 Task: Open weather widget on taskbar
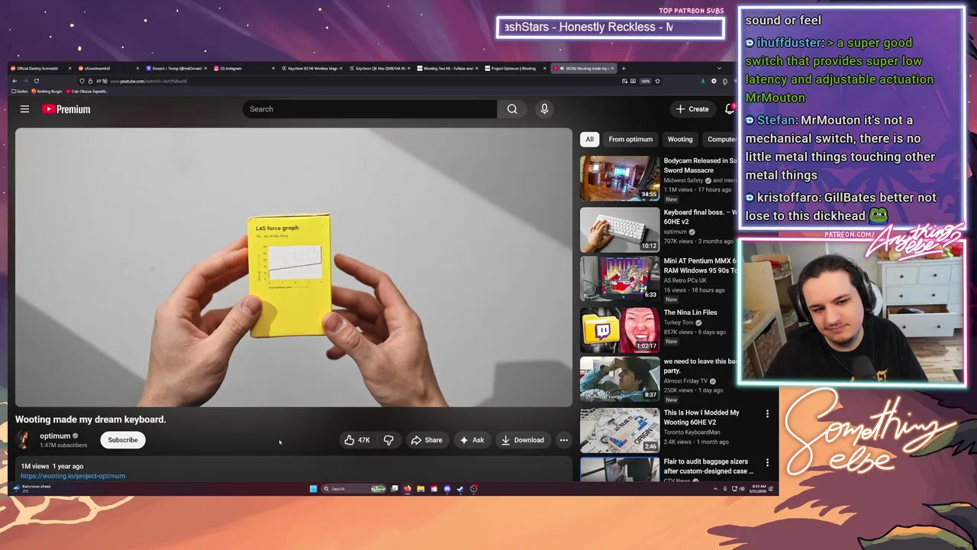pos(31,488)
